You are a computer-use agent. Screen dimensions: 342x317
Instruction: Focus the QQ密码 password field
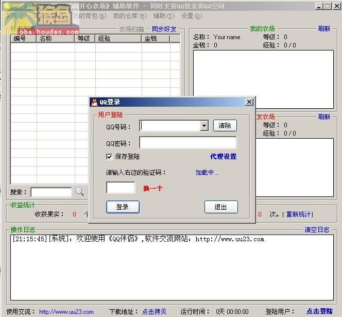pos(188,143)
